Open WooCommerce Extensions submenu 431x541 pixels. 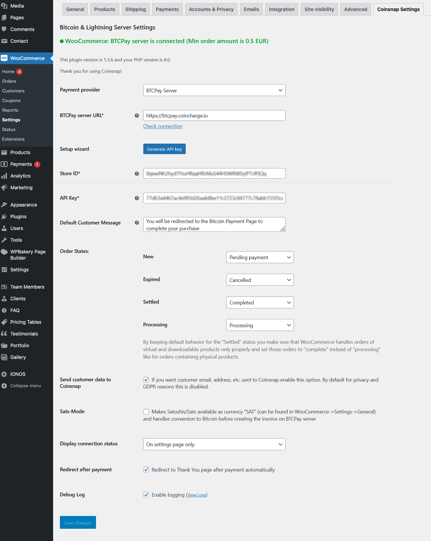[13, 139]
